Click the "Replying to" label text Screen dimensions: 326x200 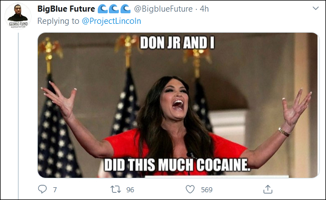coord(58,21)
